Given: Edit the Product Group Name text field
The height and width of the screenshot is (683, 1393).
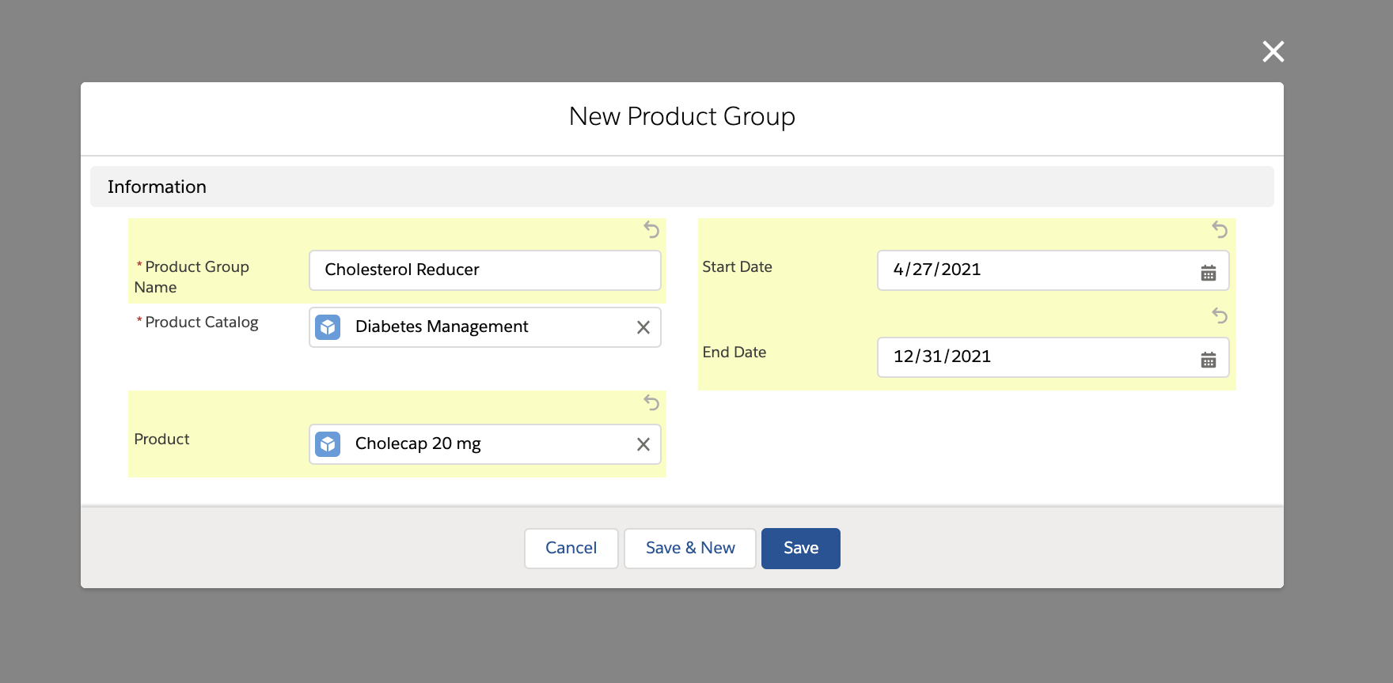Looking at the screenshot, I should click(484, 270).
